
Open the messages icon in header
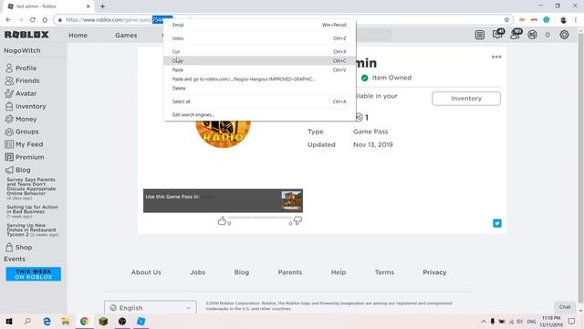(x=498, y=34)
